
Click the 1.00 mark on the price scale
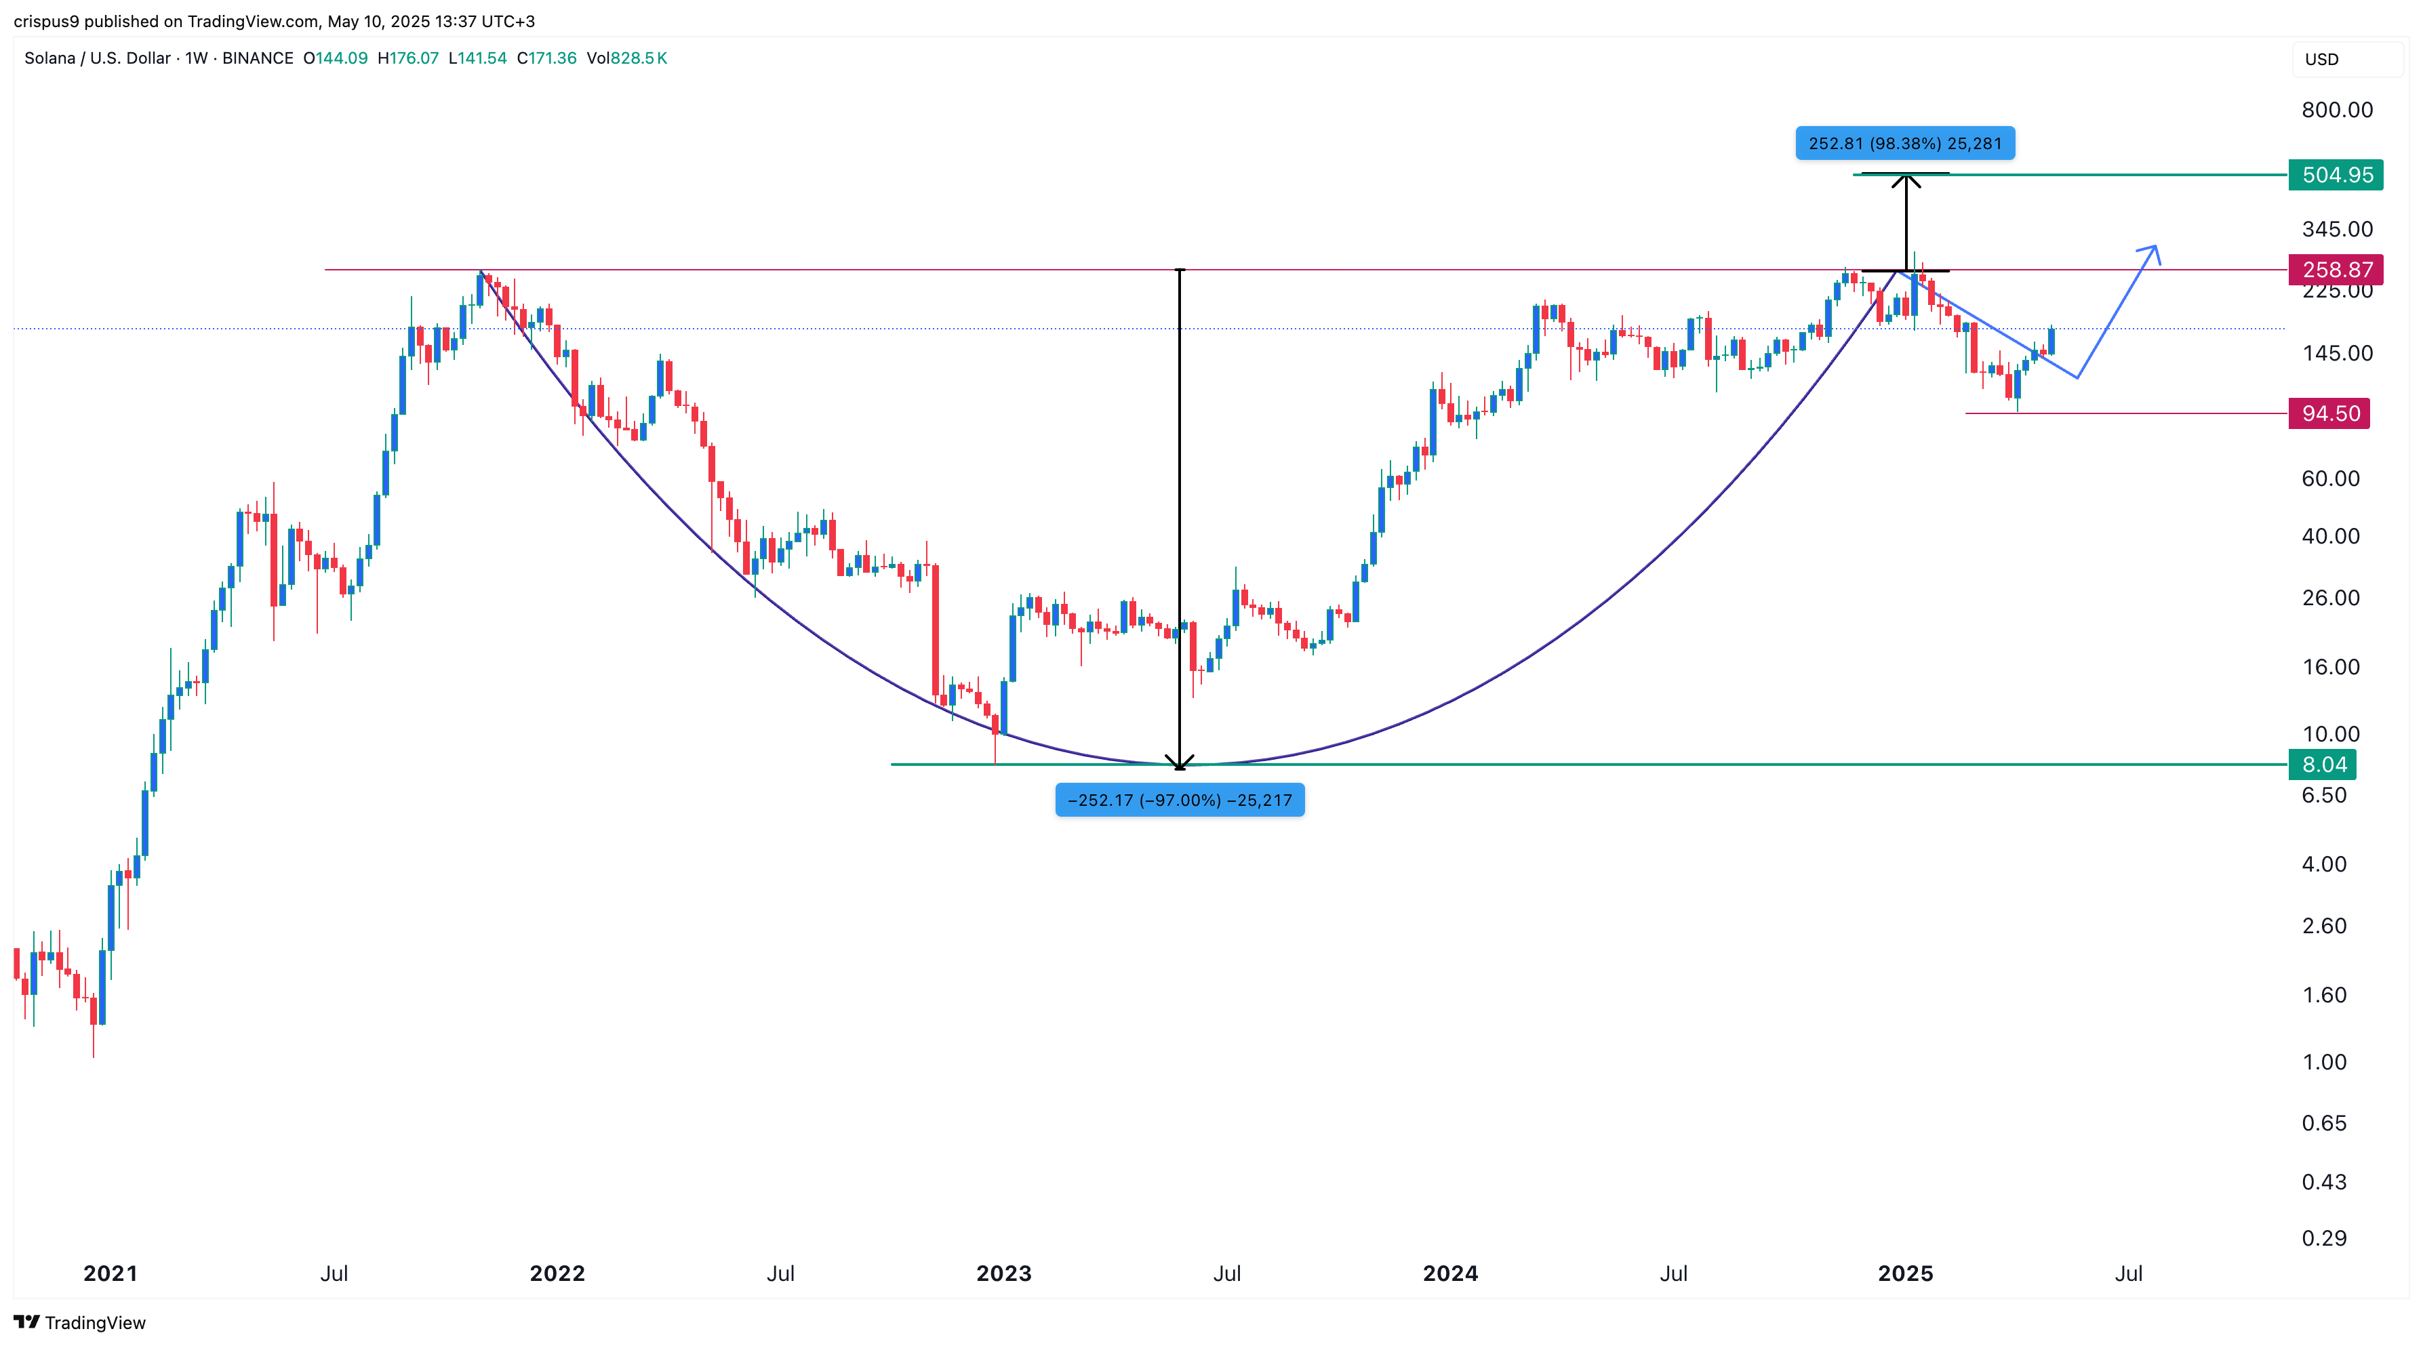2323,1062
